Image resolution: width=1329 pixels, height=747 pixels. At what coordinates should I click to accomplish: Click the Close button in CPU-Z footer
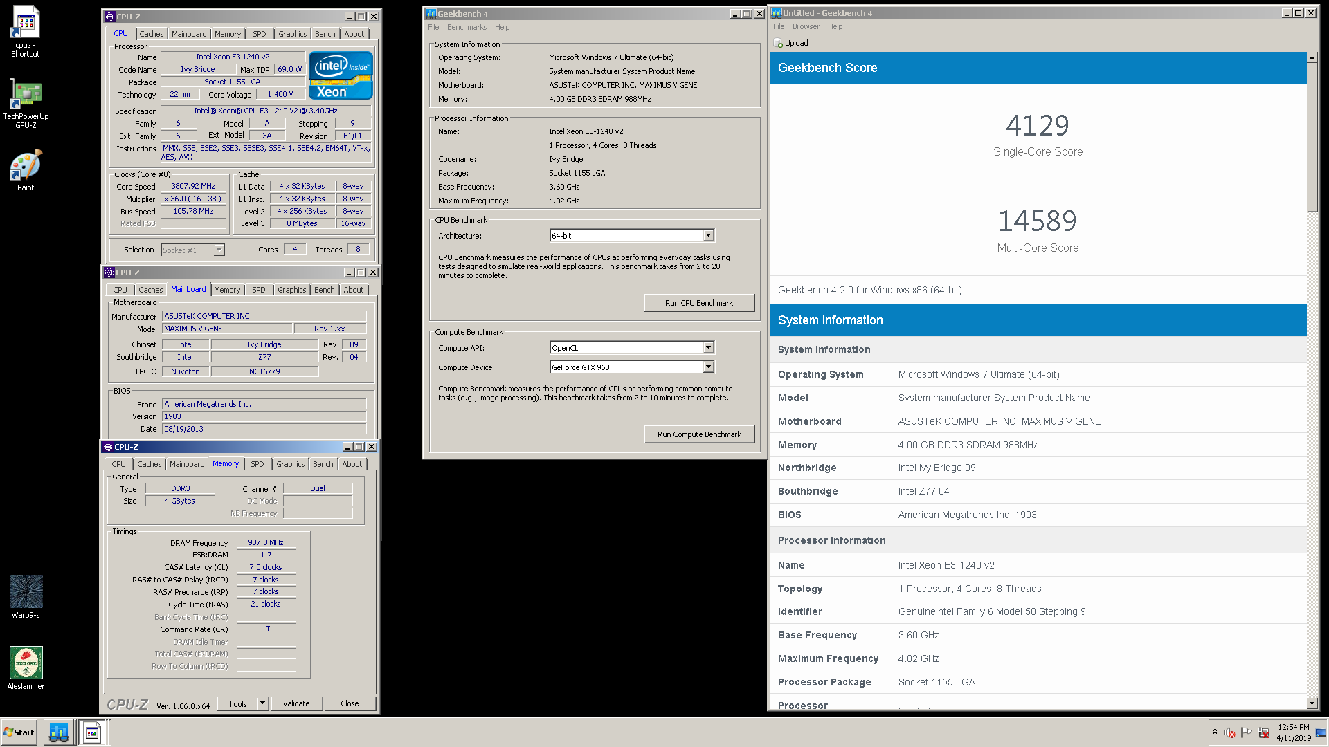[x=350, y=703]
